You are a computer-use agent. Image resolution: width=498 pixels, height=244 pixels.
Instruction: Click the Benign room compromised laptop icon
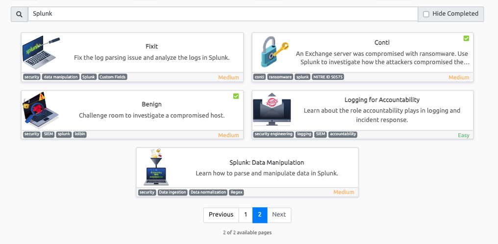point(41,110)
